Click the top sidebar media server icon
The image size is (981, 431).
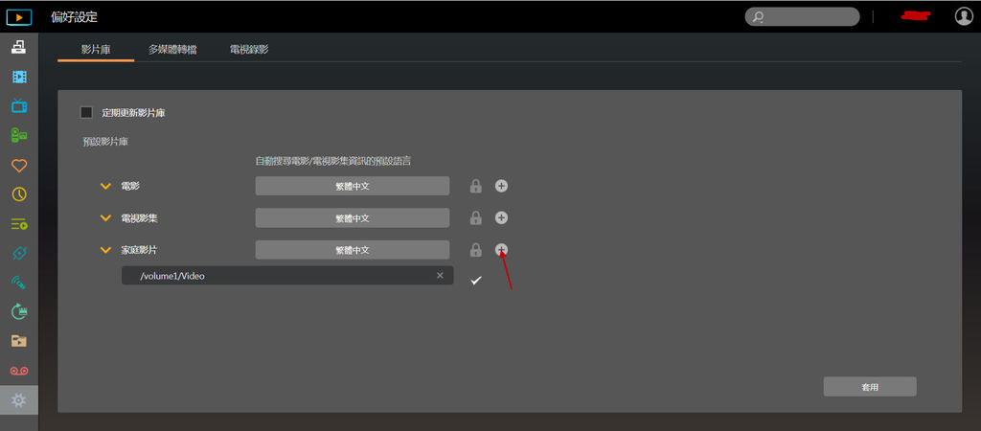[x=19, y=47]
